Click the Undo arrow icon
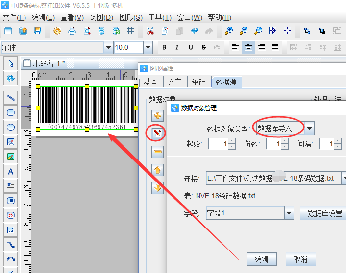The height and width of the screenshot is (273, 346). [x=195, y=31]
